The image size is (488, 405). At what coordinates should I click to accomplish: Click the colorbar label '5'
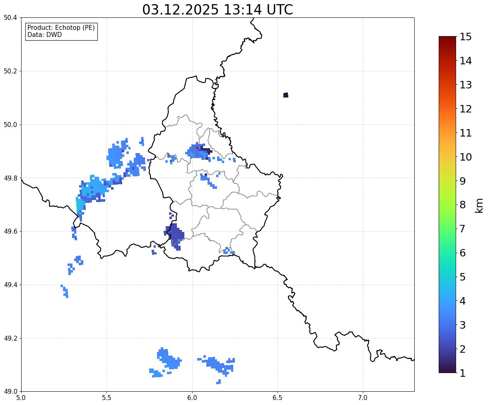(463, 277)
